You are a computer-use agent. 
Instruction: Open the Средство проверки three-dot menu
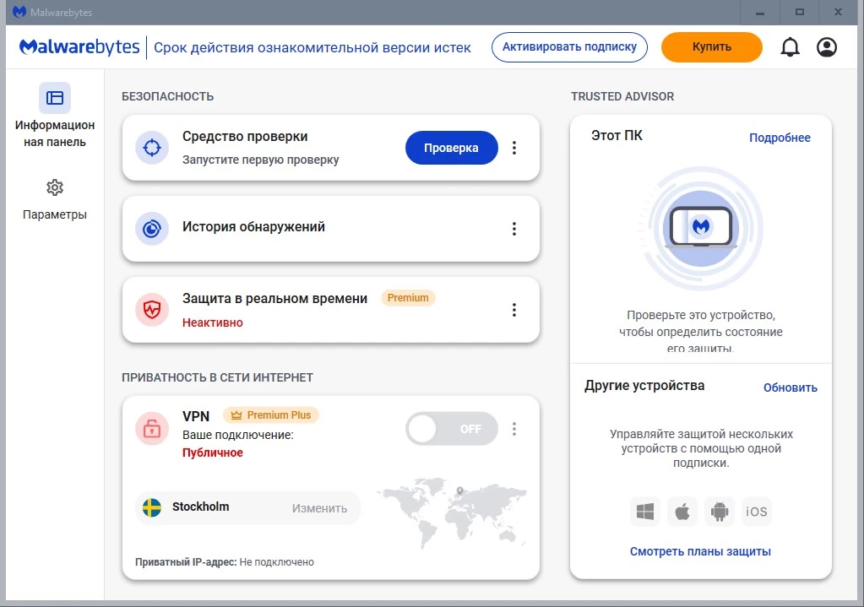coord(514,148)
